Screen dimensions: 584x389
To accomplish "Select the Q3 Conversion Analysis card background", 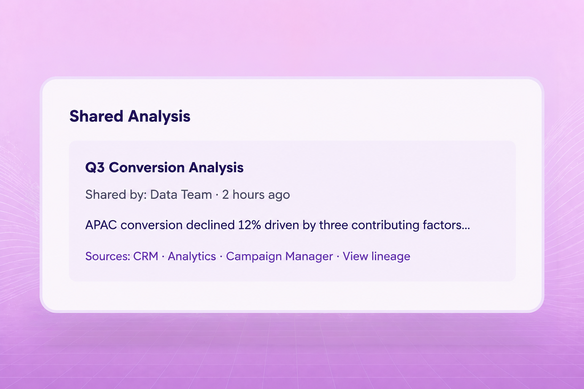I will click(x=292, y=211).
